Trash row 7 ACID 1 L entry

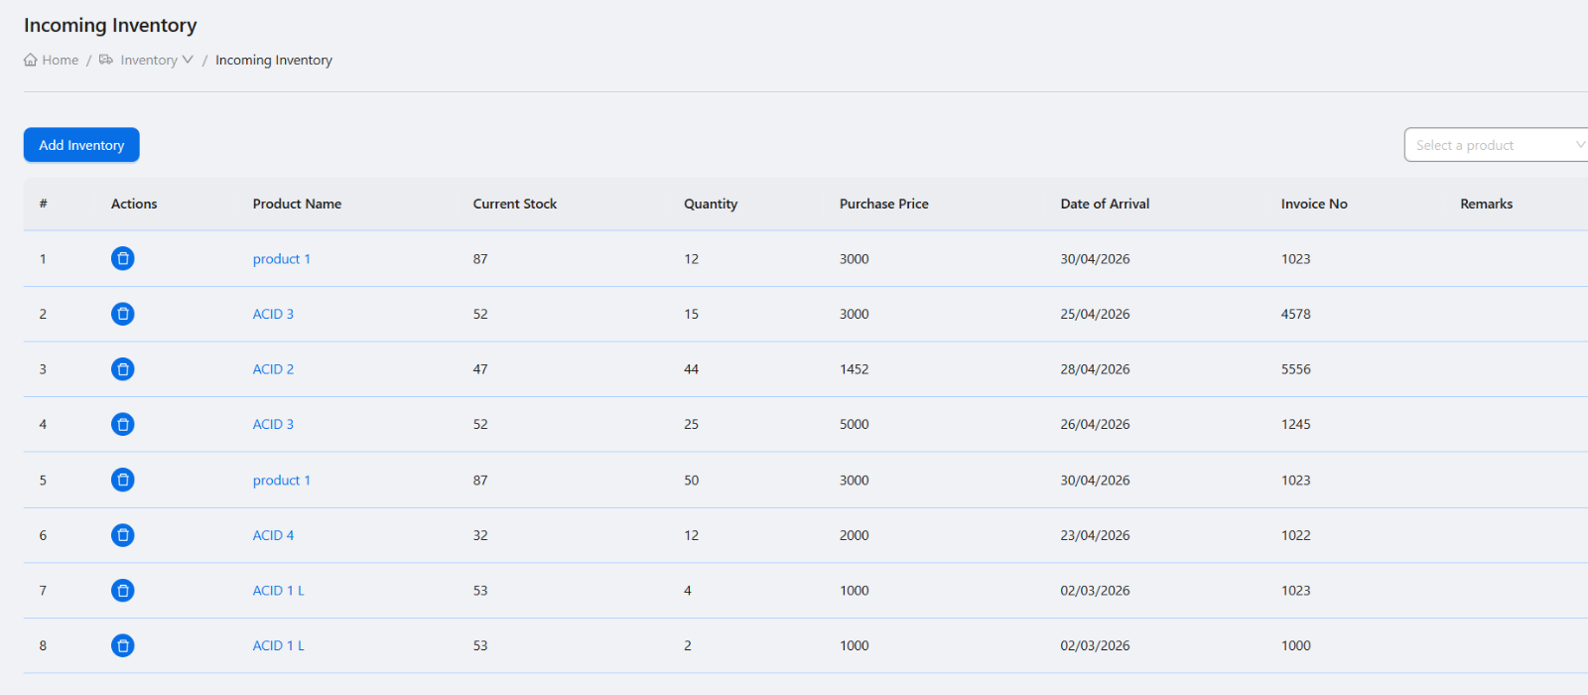click(123, 591)
